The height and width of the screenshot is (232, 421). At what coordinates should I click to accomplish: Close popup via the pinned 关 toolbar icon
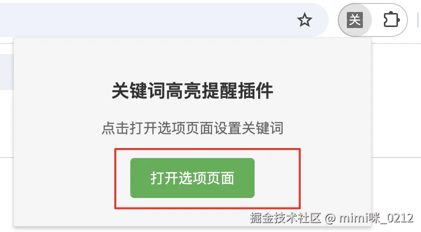click(355, 20)
